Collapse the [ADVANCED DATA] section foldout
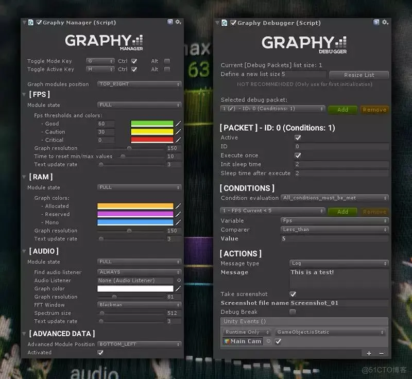Viewport: 412px width, 379px height. click(x=24, y=334)
